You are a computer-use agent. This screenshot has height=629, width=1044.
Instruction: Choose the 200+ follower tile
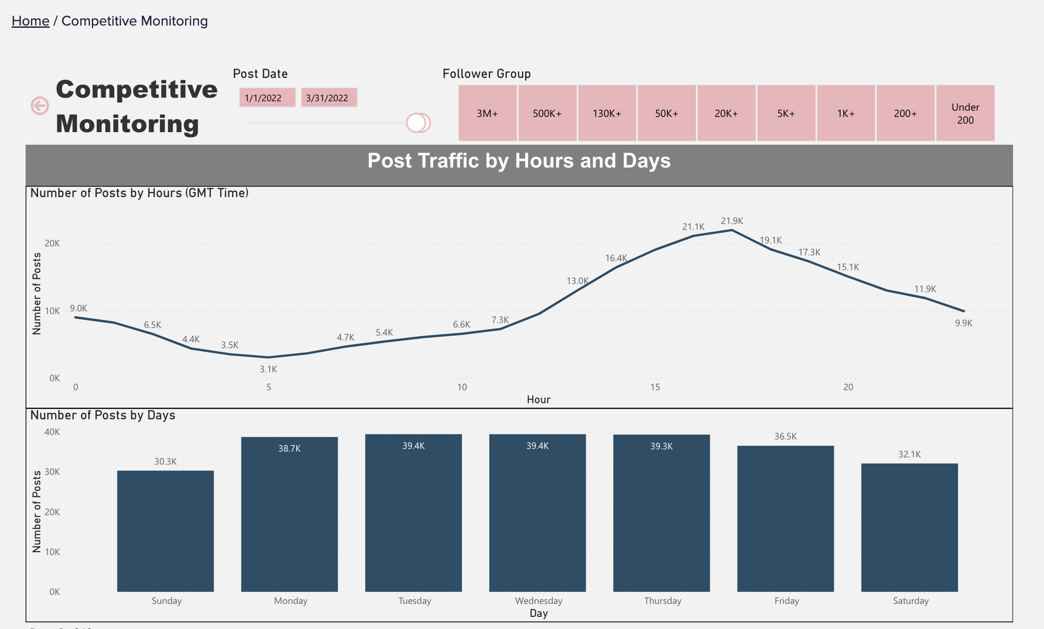pyautogui.click(x=906, y=113)
